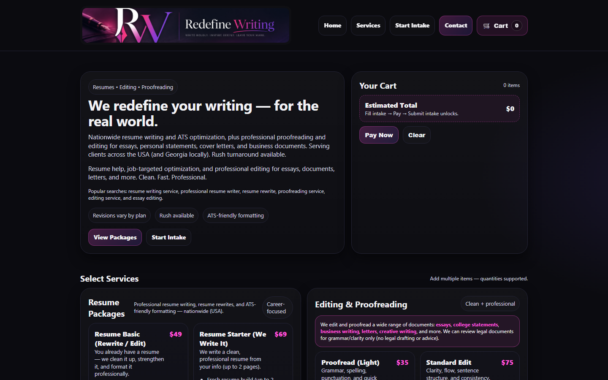This screenshot has height=380, width=608.
Task: Click the cart count badge showing 0
Action: [517, 26]
